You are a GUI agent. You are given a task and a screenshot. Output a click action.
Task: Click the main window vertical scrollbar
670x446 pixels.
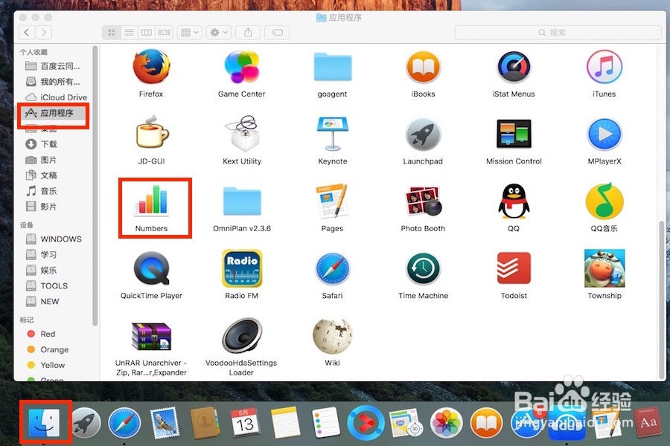tap(662, 299)
